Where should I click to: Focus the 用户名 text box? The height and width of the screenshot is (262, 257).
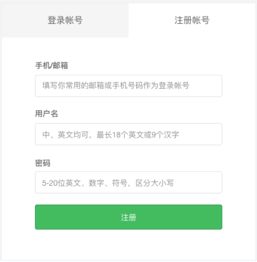(128, 134)
